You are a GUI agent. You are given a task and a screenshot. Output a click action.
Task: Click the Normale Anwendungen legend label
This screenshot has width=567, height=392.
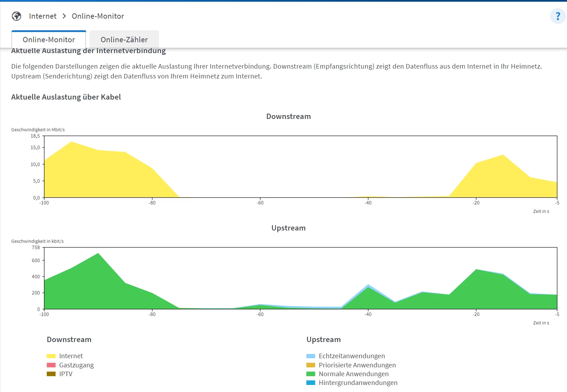click(x=353, y=374)
